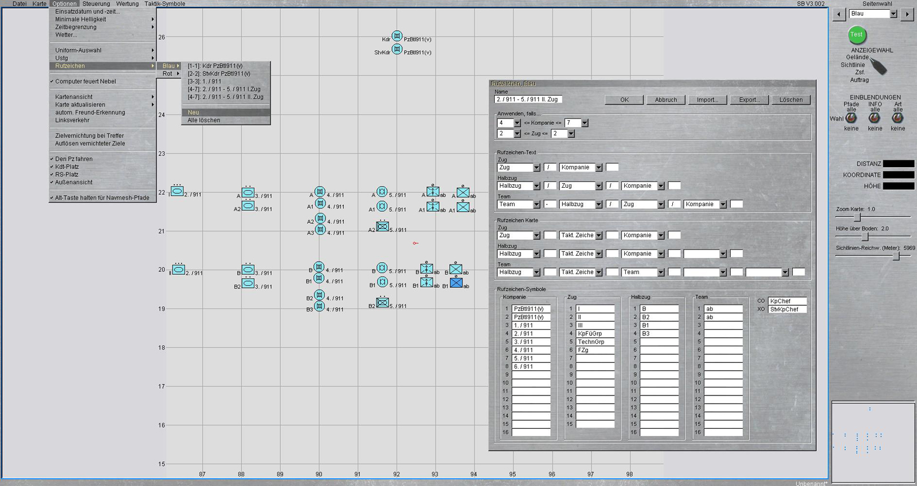Uncheck Kdt-Platz in the Optionen menu

point(67,167)
